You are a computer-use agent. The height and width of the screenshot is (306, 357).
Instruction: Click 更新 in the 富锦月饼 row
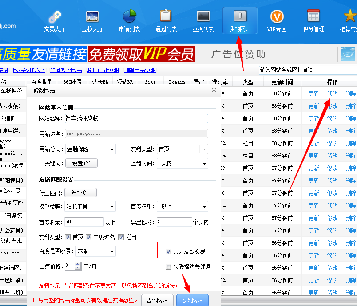tap(313, 131)
